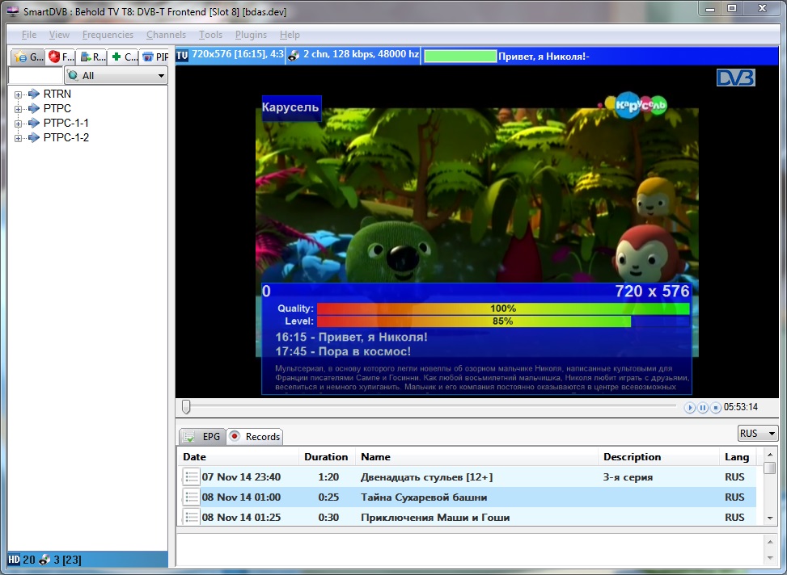Expand the RTRN tree node

(x=18, y=94)
